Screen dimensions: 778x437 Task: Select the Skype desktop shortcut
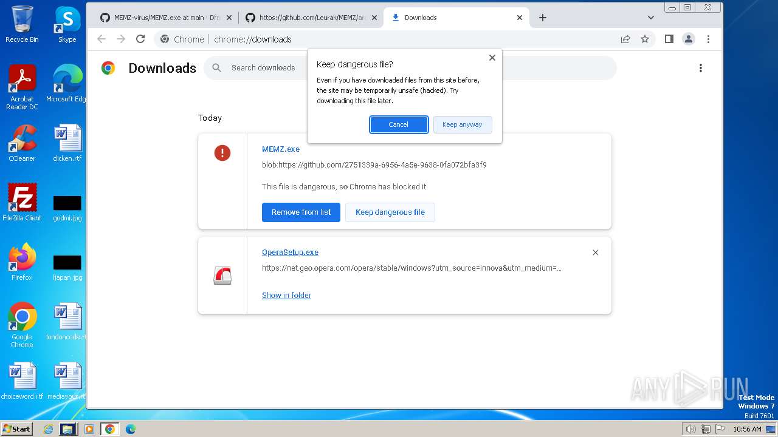click(x=67, y=24)
